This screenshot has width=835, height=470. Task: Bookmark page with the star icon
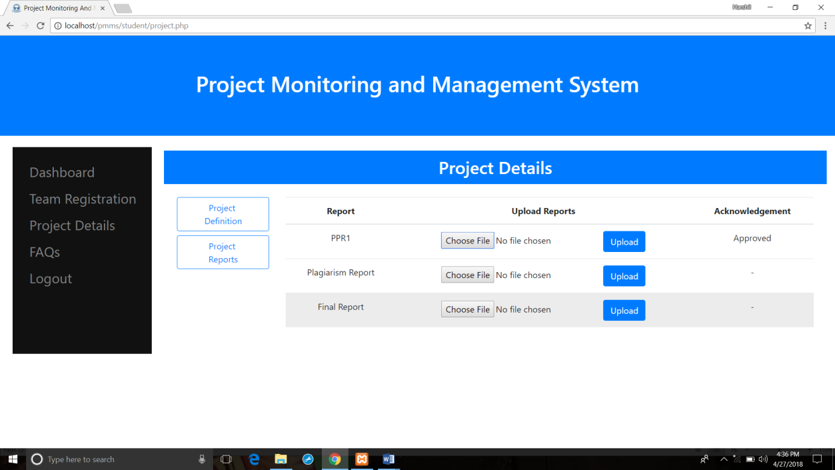(808, 25)
